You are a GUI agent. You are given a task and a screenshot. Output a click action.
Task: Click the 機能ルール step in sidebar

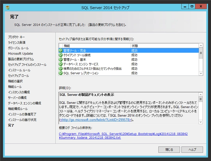pyautogui.click(x=15, y=87)
